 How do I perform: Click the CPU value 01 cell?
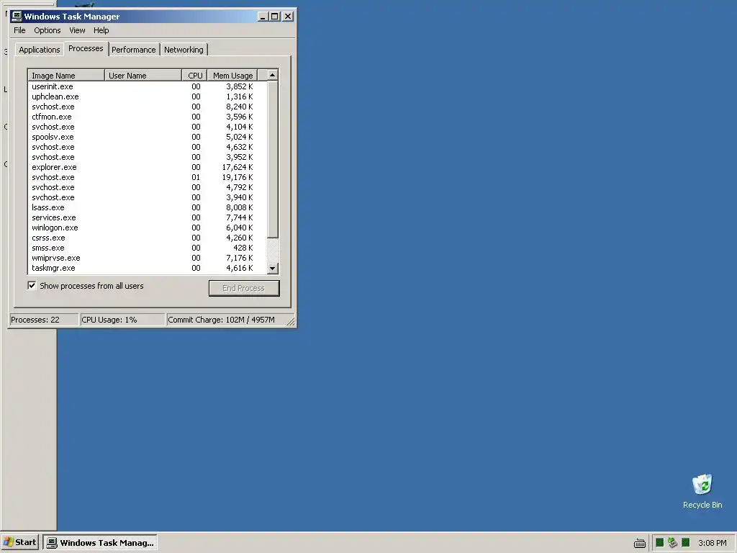[196, 178]
